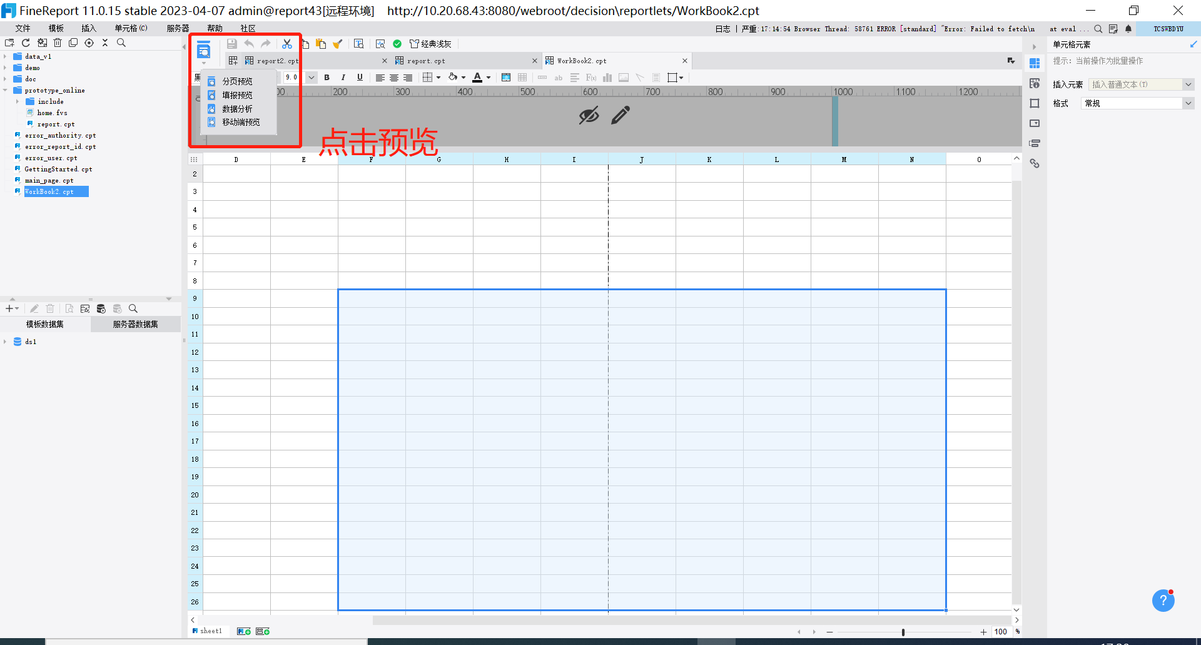Screen dimensions: 1201x645
Task: Redo the last undone action
Action: (266, 44)
